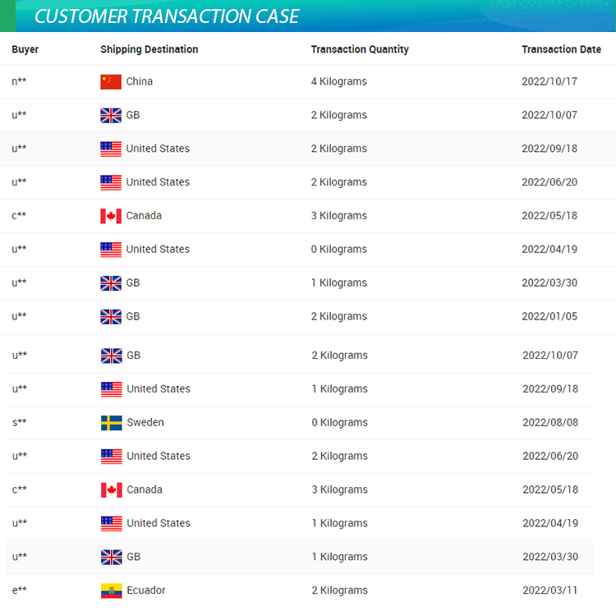The height and width of the screenshot is (611, 616).
Task: Click the Ecuador flag icon
Action: (111, 590)
